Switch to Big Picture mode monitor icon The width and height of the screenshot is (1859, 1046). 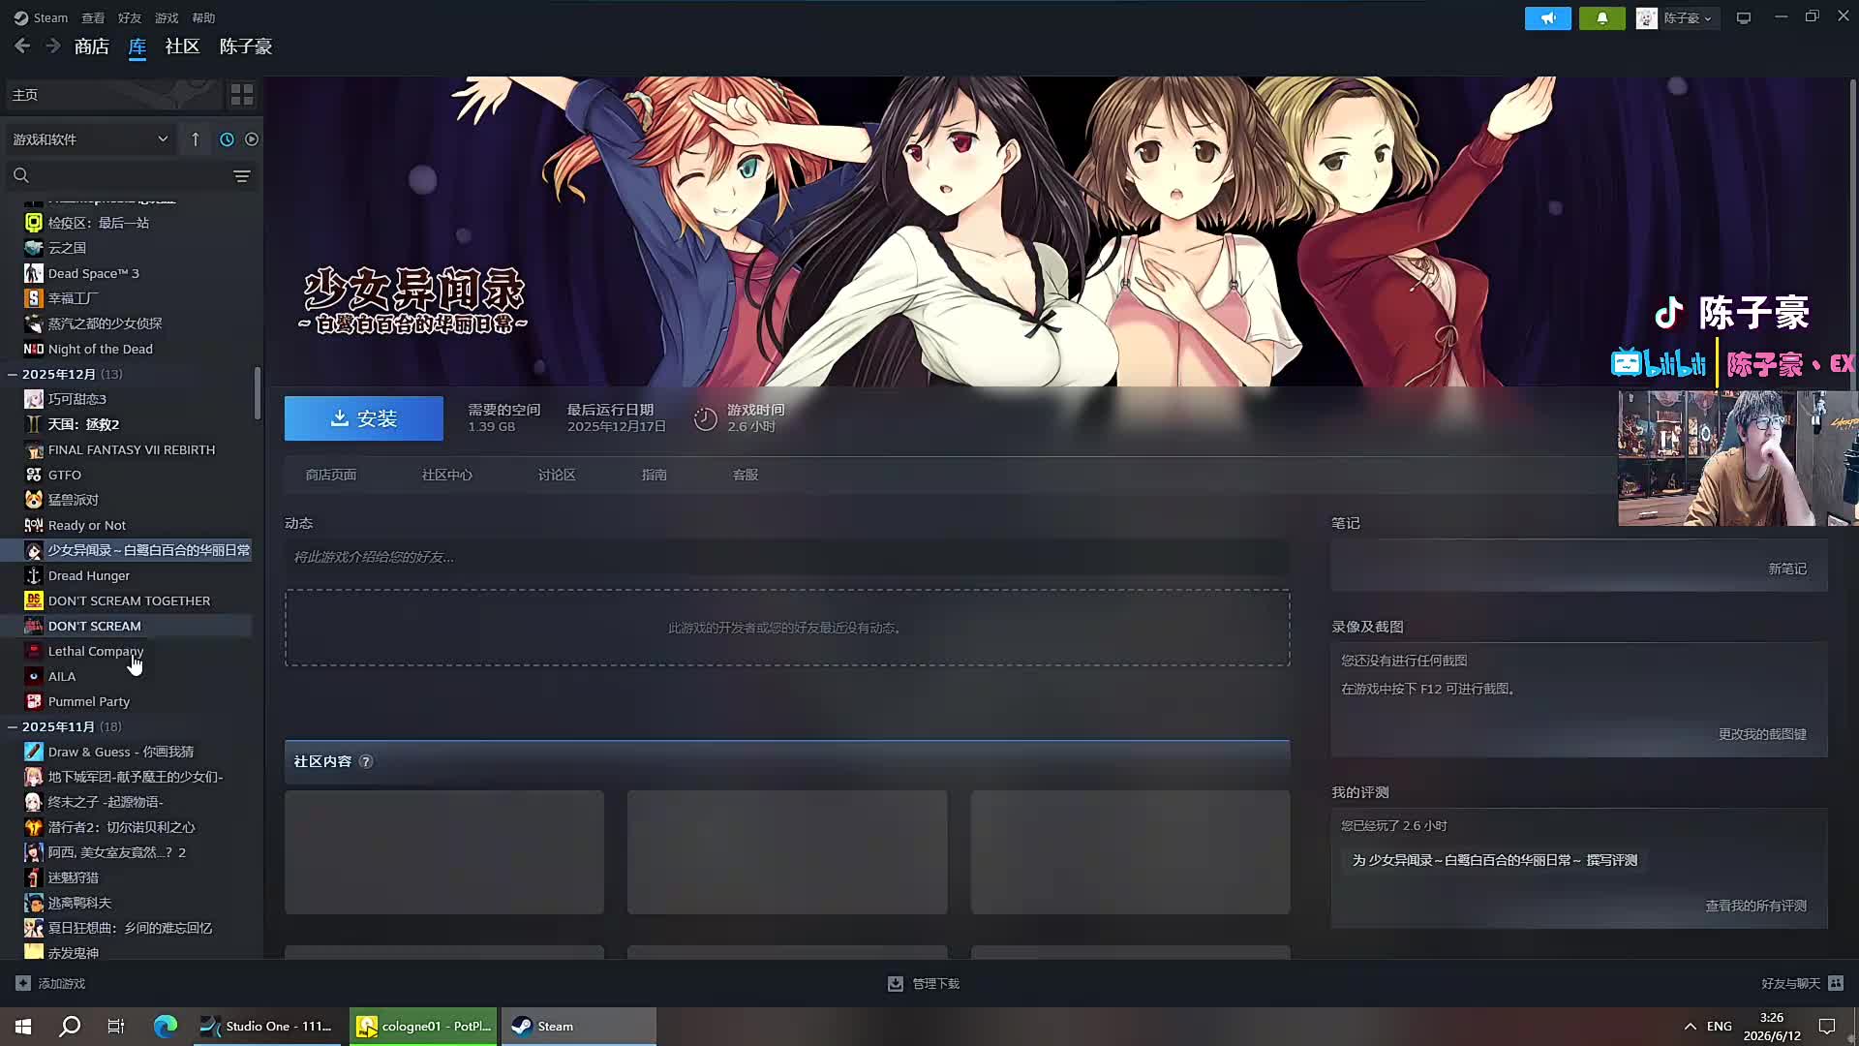point(1744,18)
